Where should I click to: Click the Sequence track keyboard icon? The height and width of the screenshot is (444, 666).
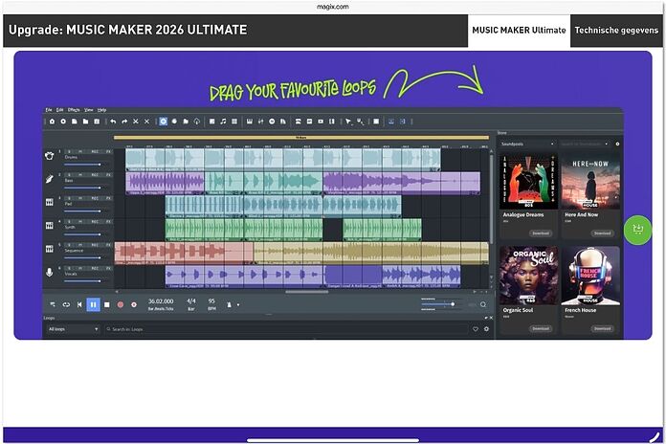pyautogui.click(x=49, y=249)
